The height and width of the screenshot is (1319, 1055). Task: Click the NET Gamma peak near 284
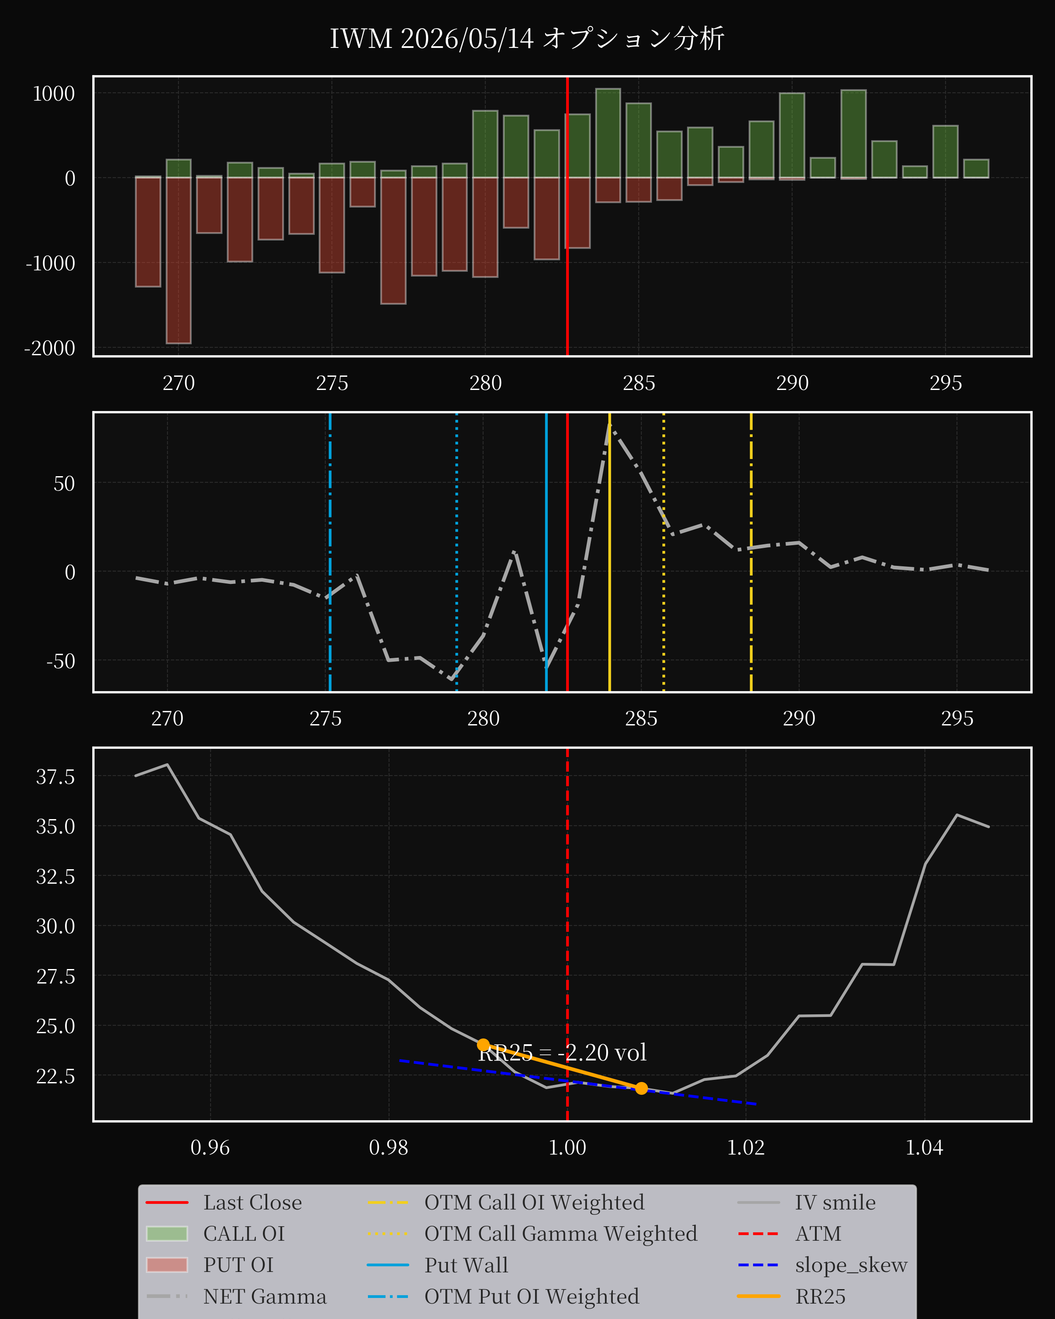click(610, 423)
